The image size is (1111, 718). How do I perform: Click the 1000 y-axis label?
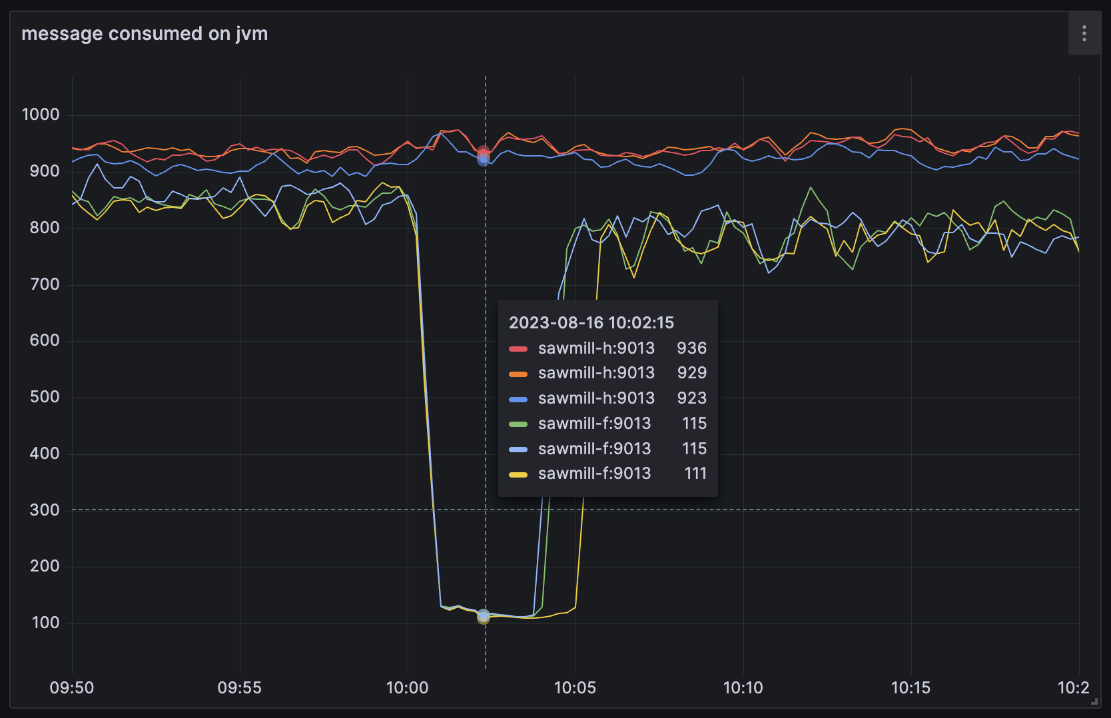click(x=41, y=115)
